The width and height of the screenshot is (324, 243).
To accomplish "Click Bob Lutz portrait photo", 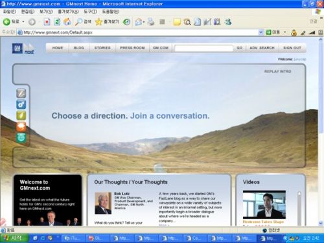I will [x=103, y=203].
